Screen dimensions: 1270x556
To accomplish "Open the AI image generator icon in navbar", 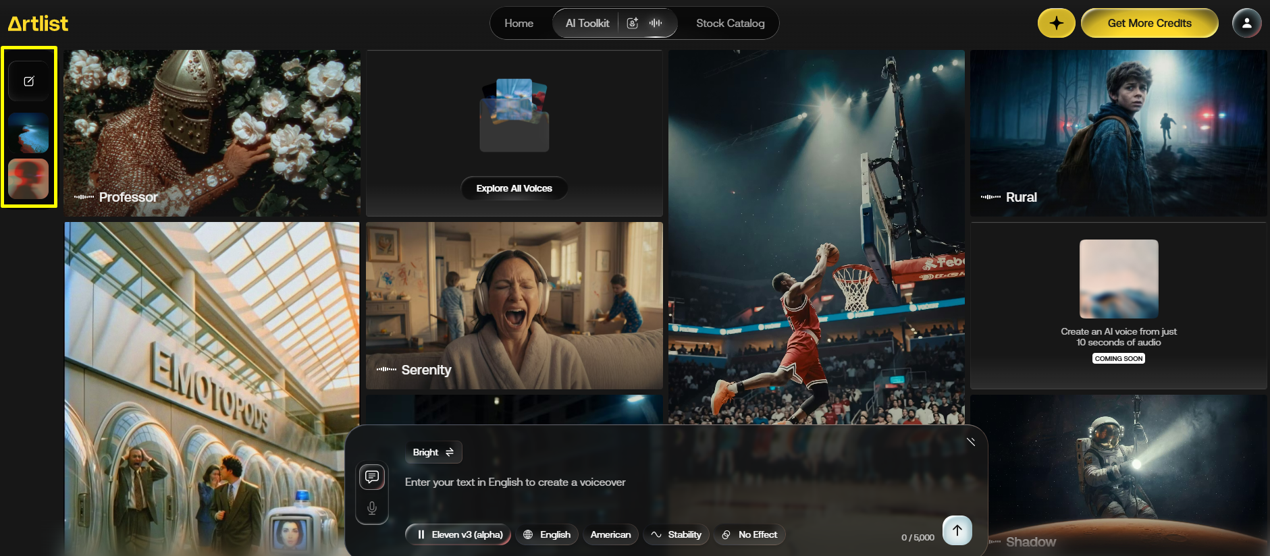I will (633, 24).
